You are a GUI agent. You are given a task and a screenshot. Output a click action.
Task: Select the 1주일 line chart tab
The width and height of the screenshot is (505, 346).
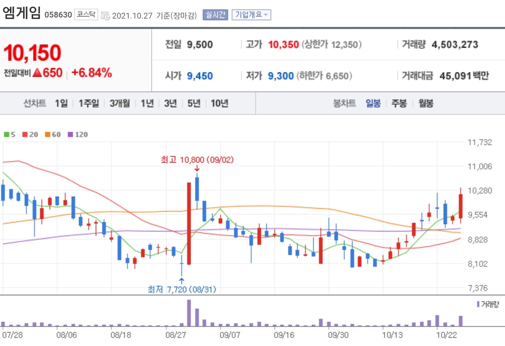click(89, 103)
